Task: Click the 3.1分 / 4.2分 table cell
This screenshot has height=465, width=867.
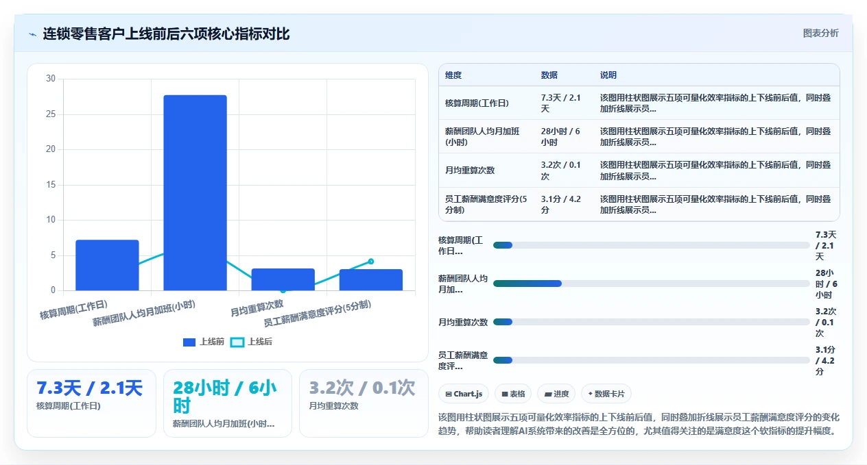Action: [564, 204]
